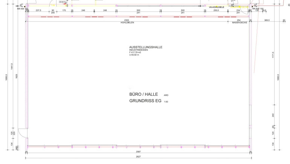Screen dimensions: 290x164
Task: Select the 369.5 dimension on the right
Action: click(x=267, y=20)
